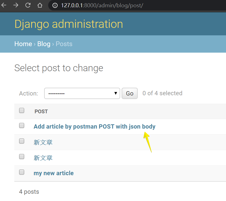The height and width of the screenshot is (201, 226).
Task: Check the box for 'Add article by postman' post
Action: click(x=22, y=126)
